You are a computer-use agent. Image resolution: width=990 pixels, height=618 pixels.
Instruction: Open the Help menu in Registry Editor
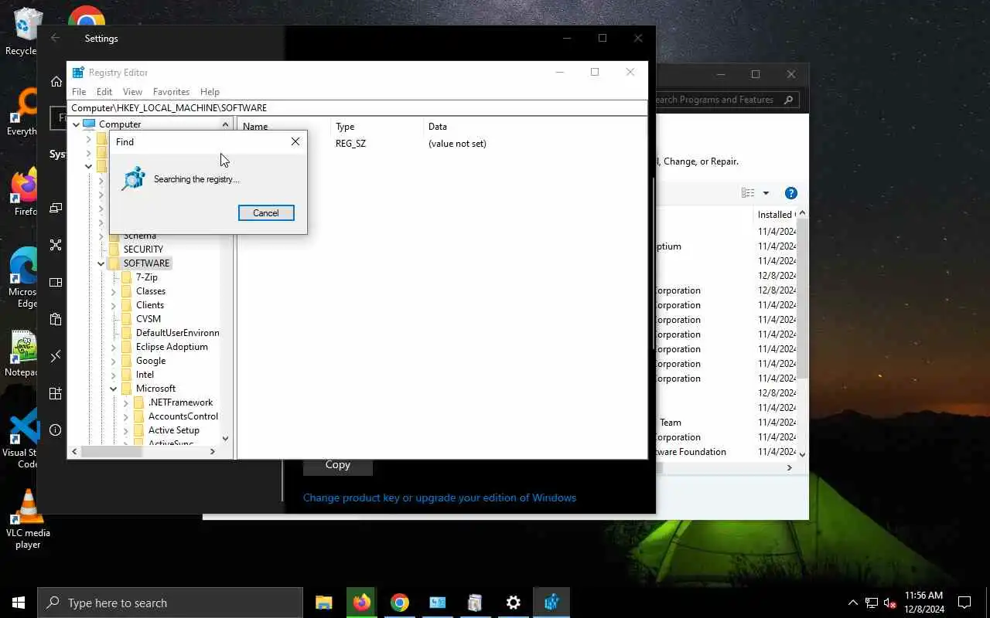pyautogui.click(x=210, y=91)
